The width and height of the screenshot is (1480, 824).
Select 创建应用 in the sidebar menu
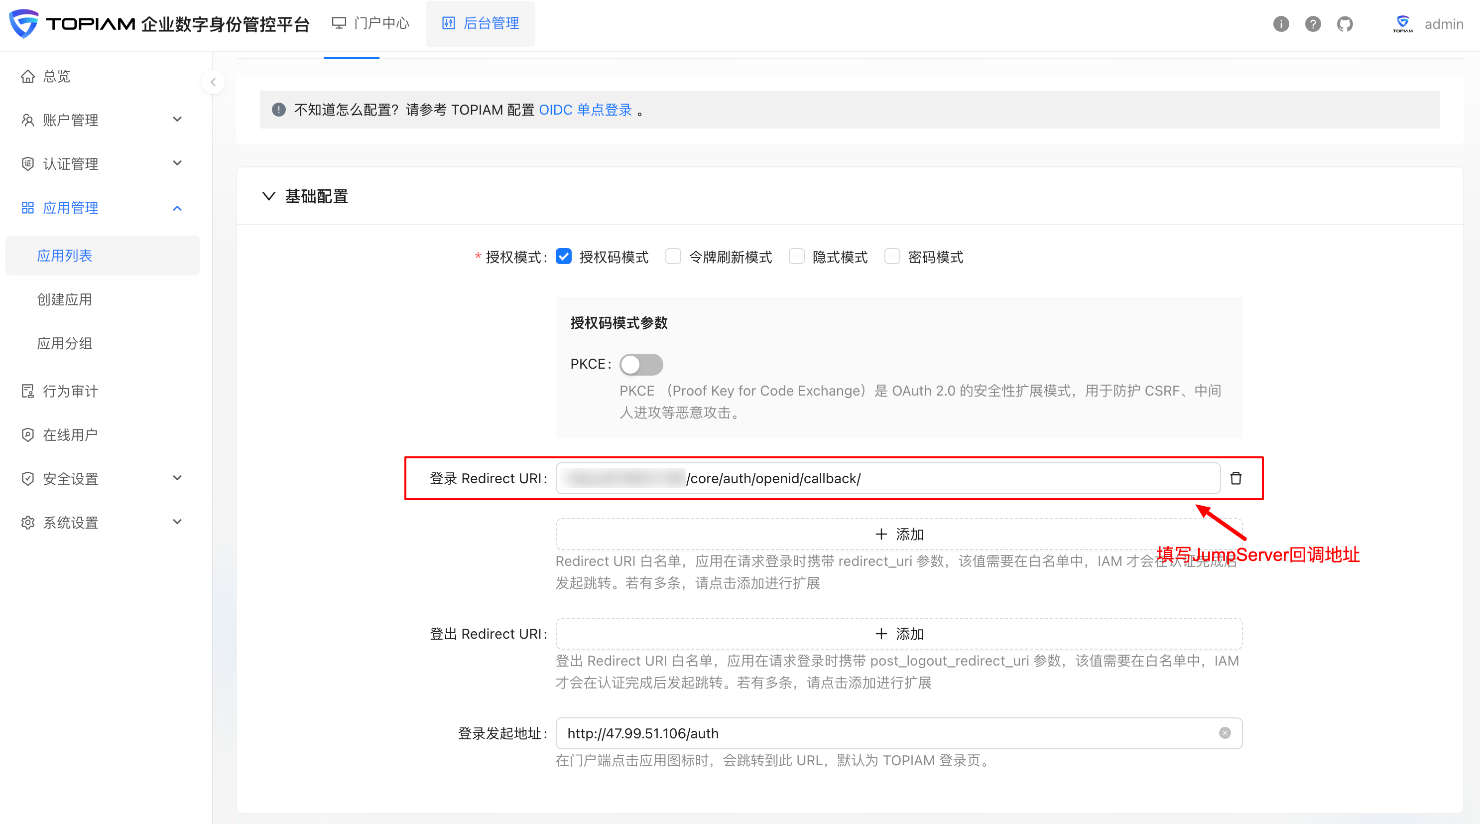coord(64,299)
